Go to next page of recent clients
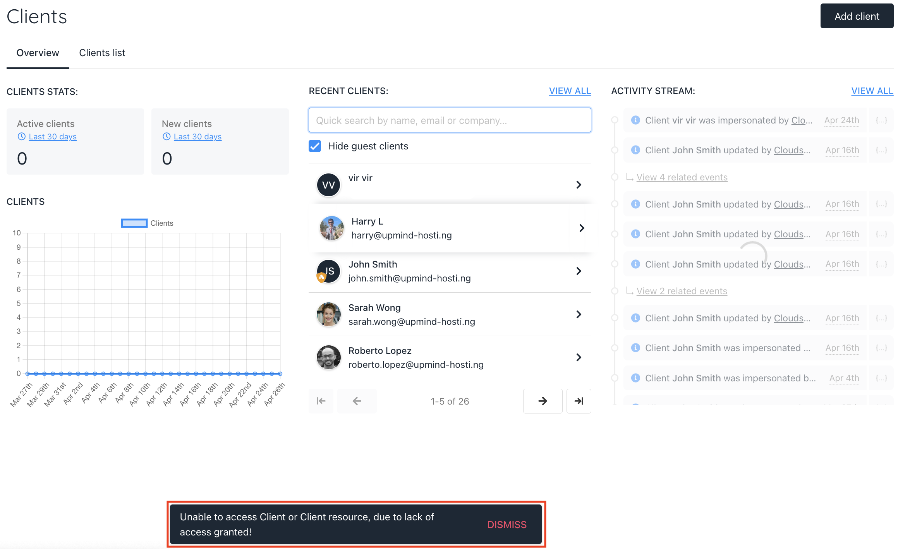This screenshot has width=898, height=549. 542,401
